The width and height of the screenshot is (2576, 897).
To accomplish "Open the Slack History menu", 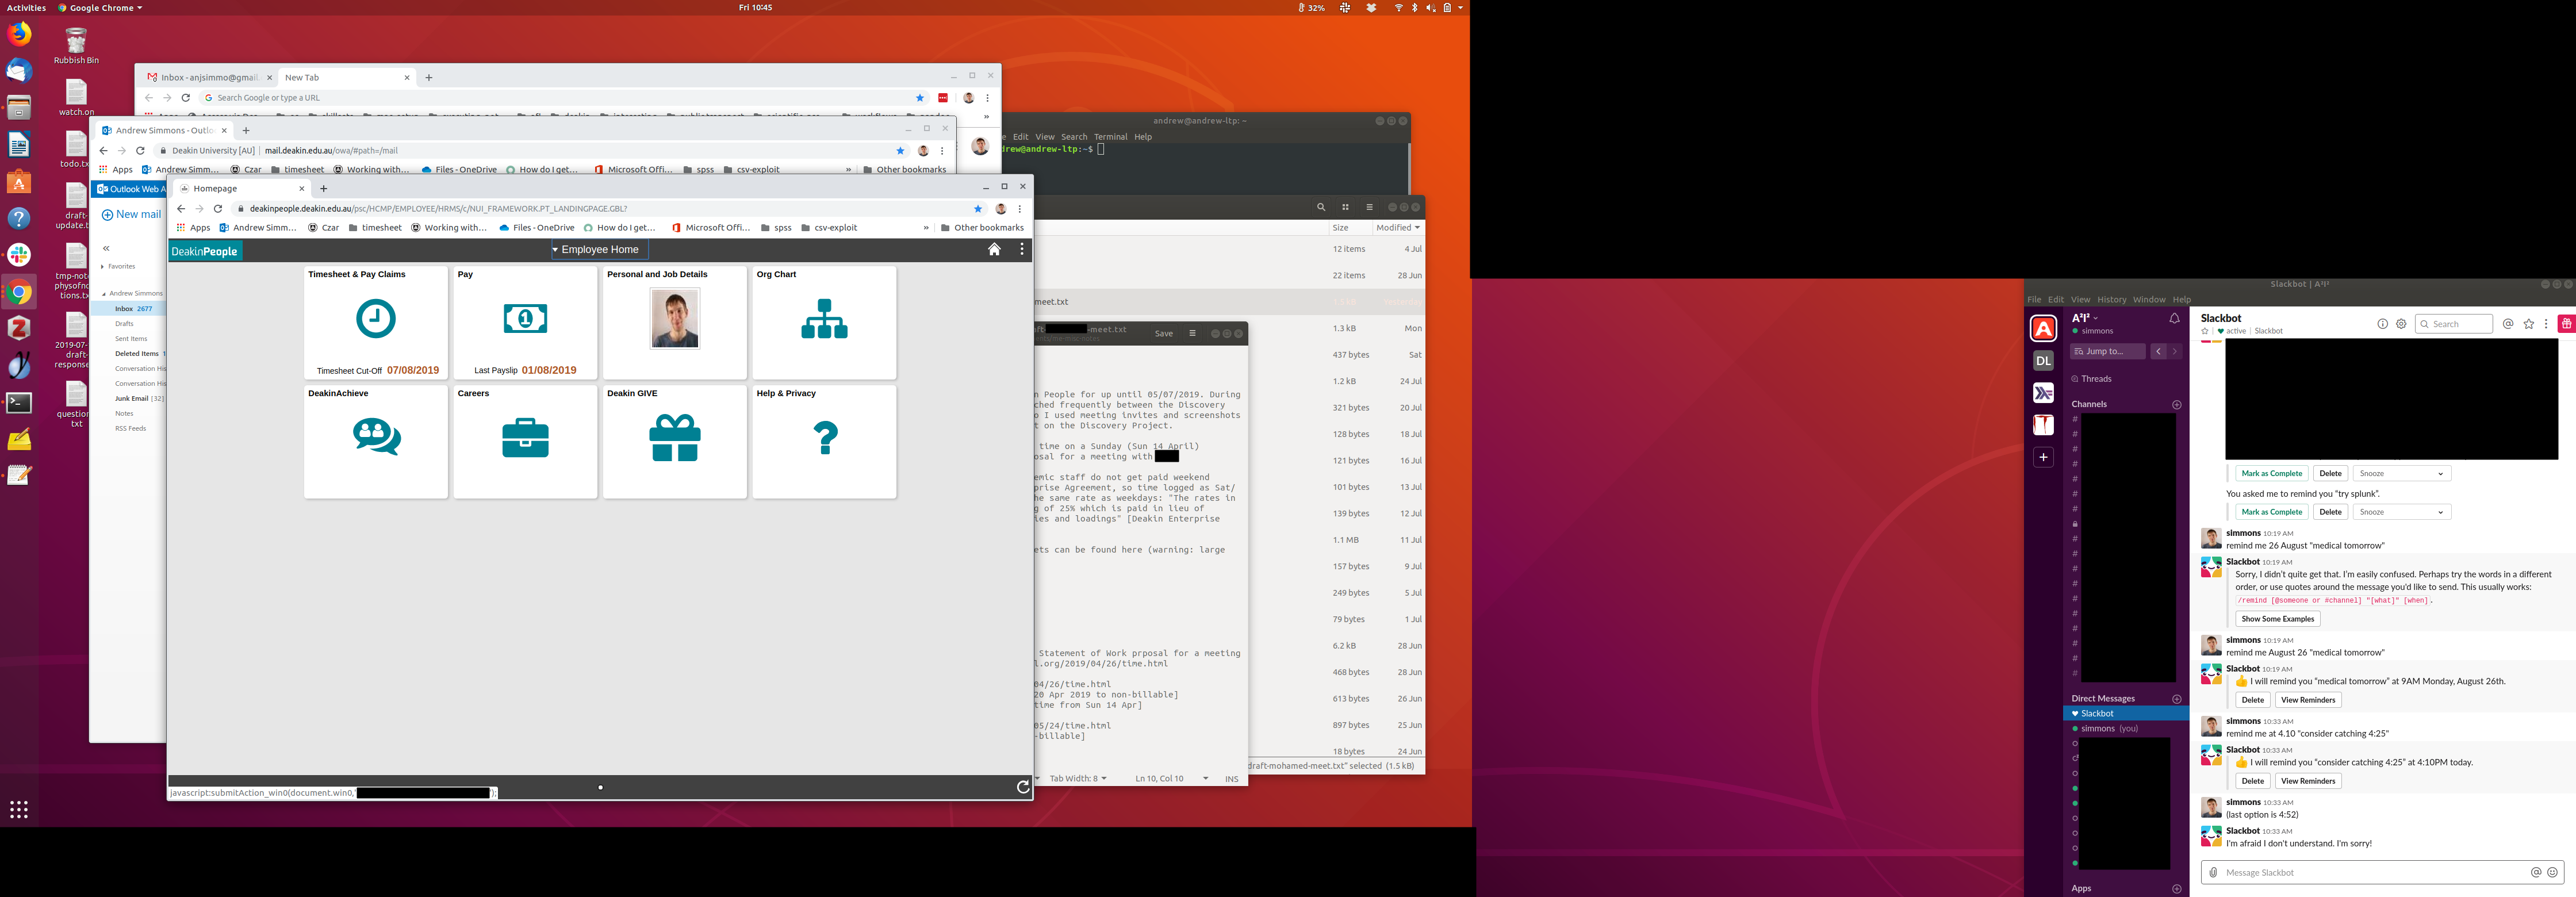I will (2111, 300).
